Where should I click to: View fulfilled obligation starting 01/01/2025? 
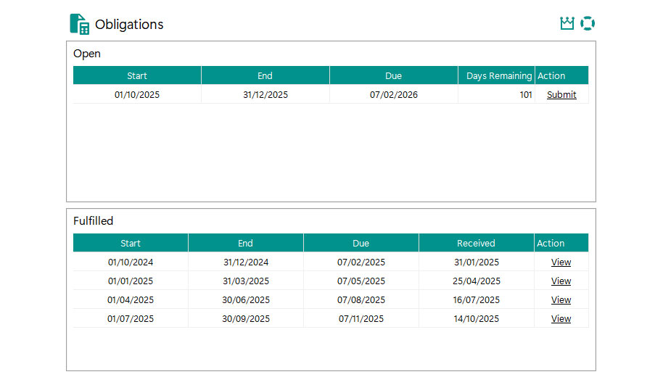(x=561, y=281)
